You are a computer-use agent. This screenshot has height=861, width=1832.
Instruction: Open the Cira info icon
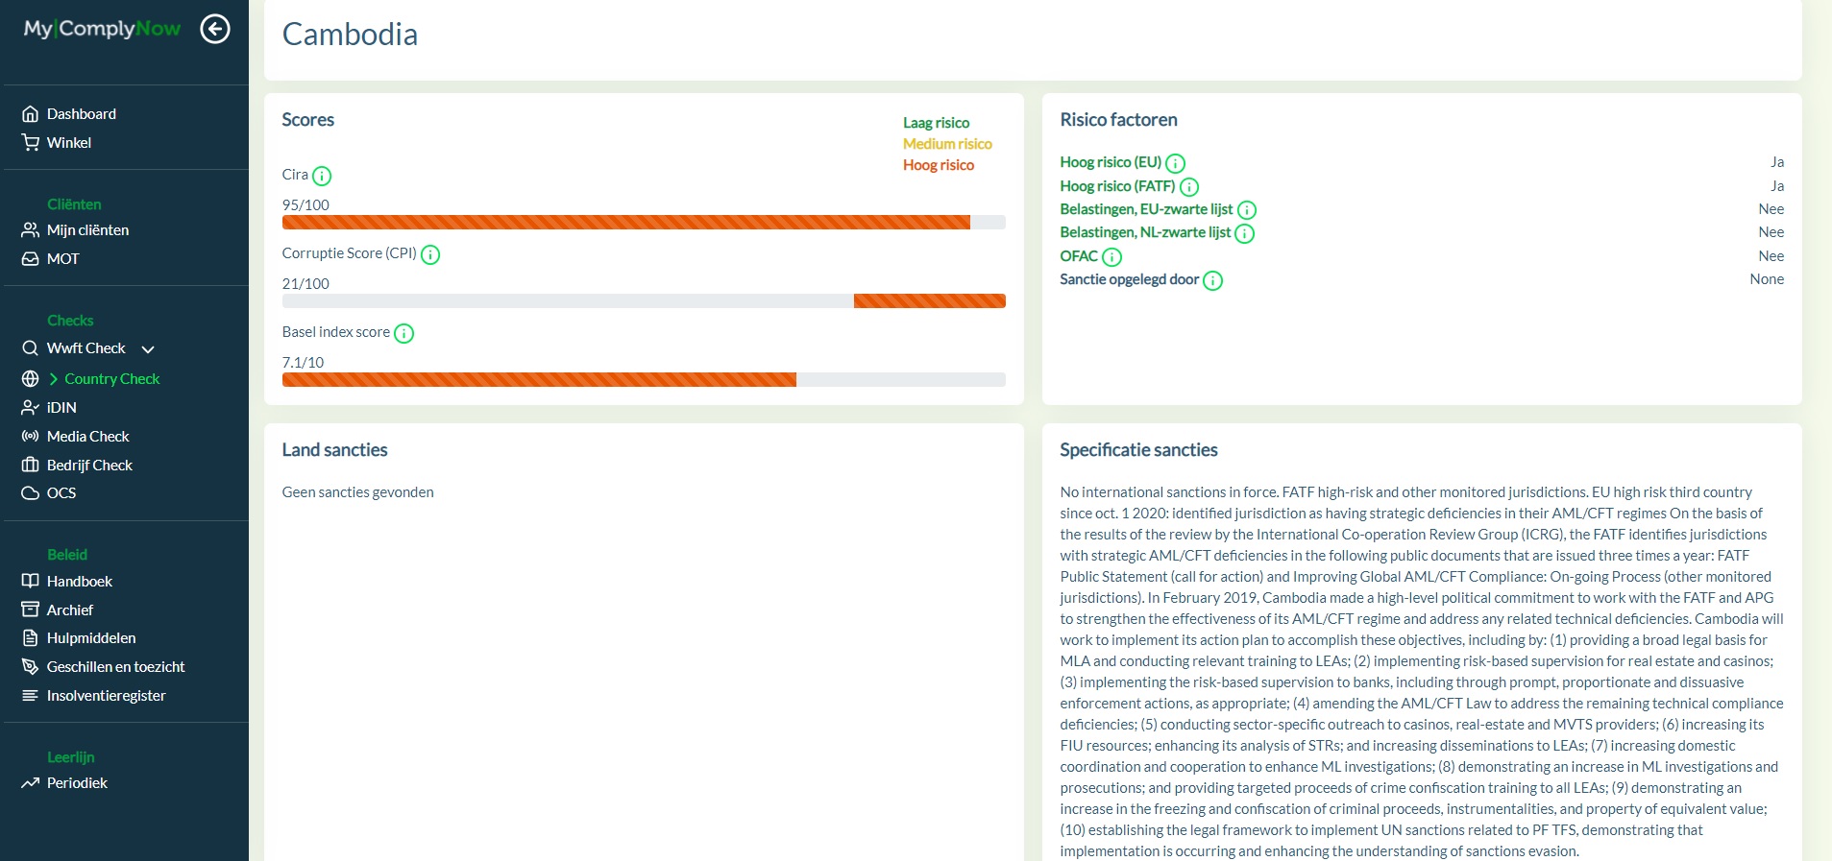point(322,176)
